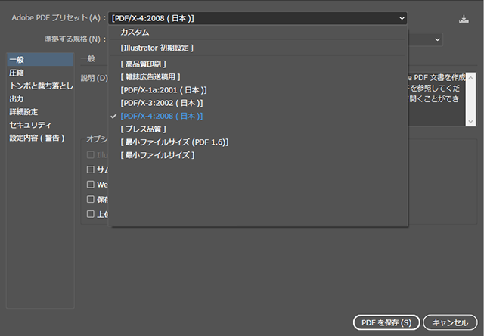
Task: Toggle the 保存 option checkbox
Action: (91, 199)
